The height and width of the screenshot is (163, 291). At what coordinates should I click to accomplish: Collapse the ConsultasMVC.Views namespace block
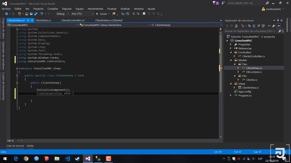coord(17,68)
